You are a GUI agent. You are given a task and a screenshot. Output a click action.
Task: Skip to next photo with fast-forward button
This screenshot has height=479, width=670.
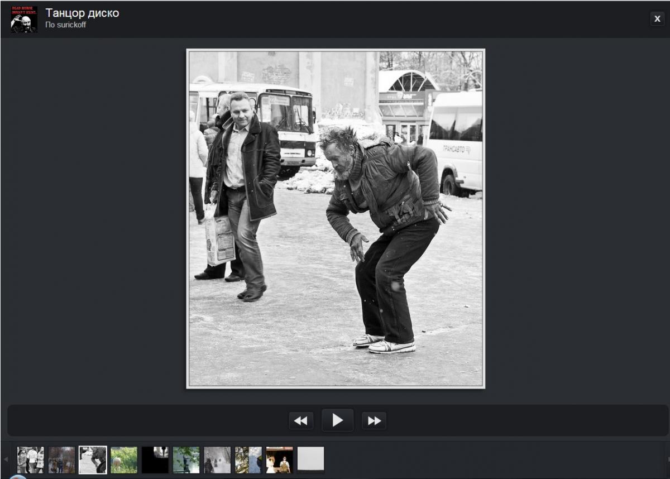374,421
